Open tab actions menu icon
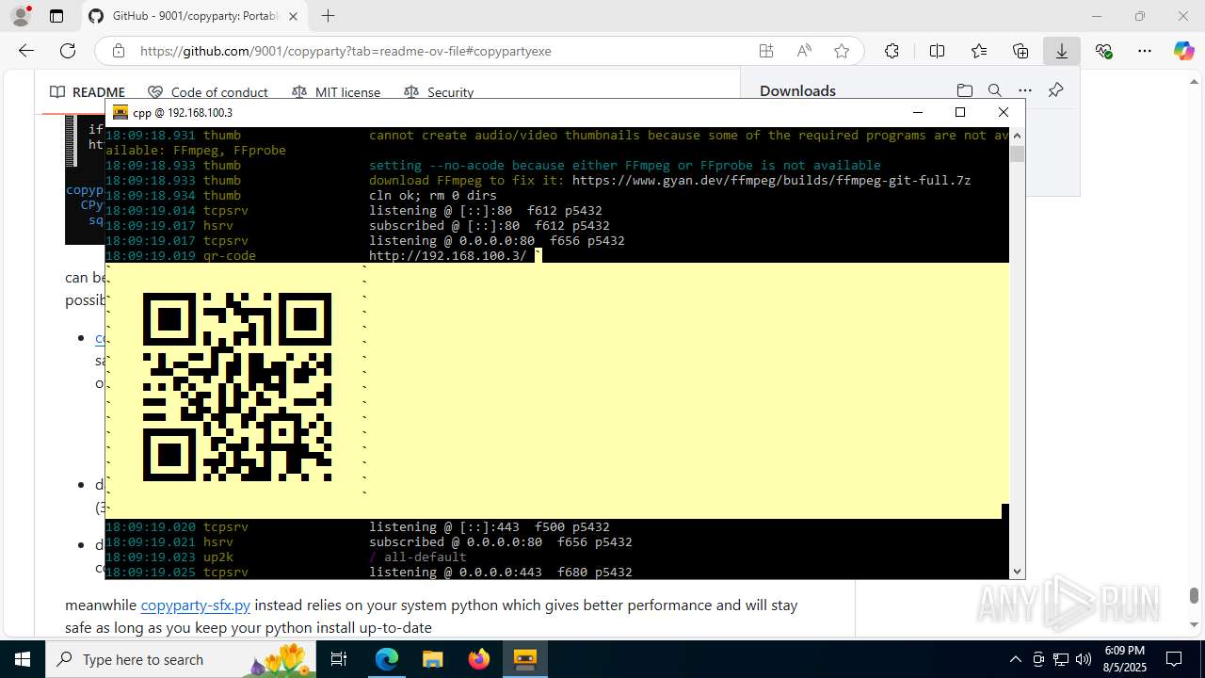The height and width of the screenshot is (678, 1205). pyautogui.click(x=56, y=16)
